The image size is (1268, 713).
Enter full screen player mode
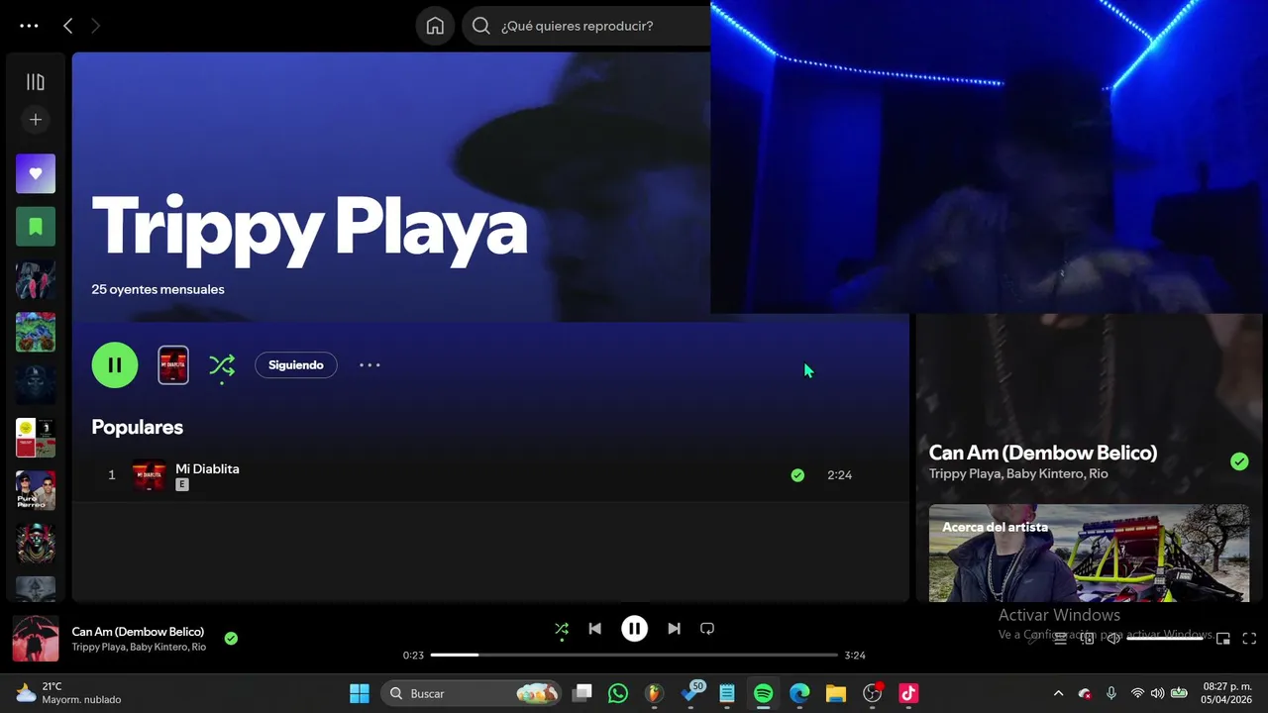tap(1249, 639)
